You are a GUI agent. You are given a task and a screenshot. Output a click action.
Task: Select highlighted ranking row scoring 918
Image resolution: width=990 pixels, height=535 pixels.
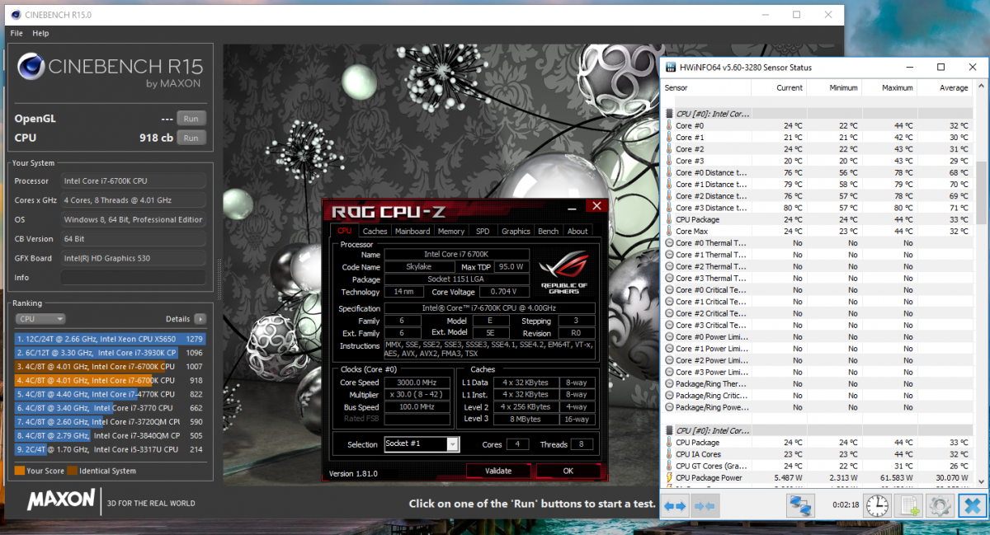tap(110, 380)
